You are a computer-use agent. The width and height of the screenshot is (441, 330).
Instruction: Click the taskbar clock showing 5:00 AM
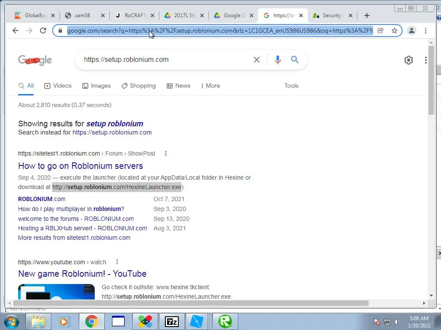tap(419, 322)
